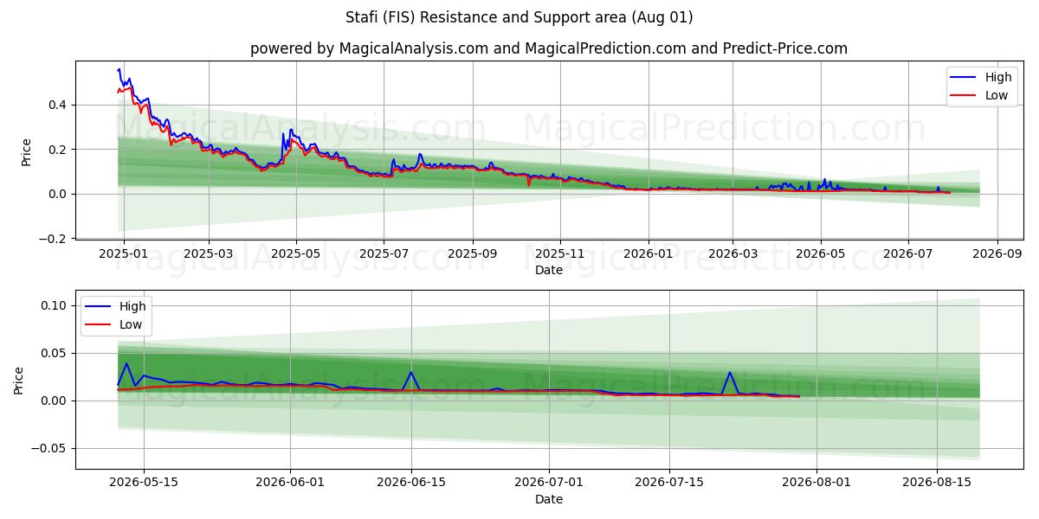Click the High spike after 2026-07-15 on the bottom chart

(730, 372)
